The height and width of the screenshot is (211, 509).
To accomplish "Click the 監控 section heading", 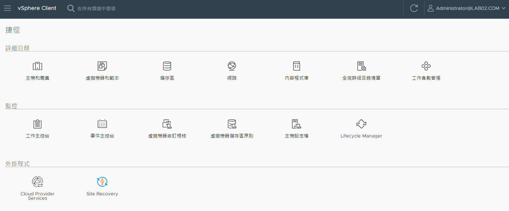I will 12,106.
